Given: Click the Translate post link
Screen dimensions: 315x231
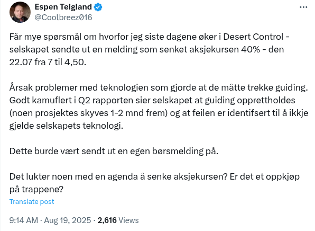Looking at the screenshot, I should (32, 202).
